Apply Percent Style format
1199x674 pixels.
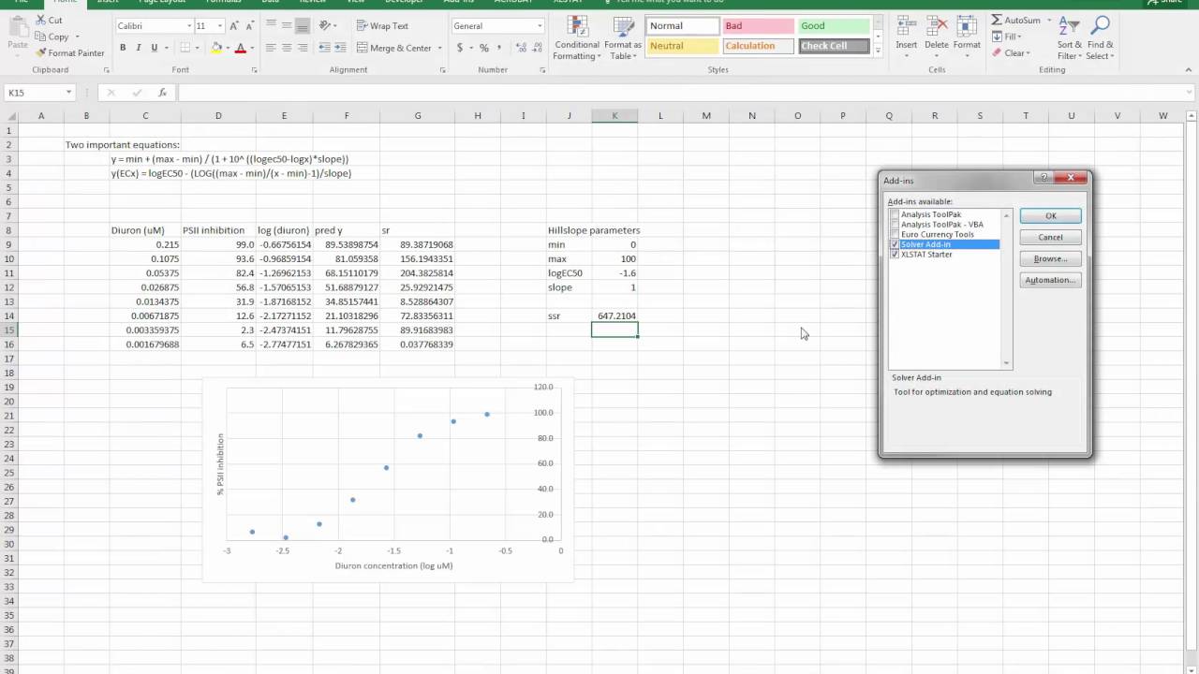(x=484, y=48)
